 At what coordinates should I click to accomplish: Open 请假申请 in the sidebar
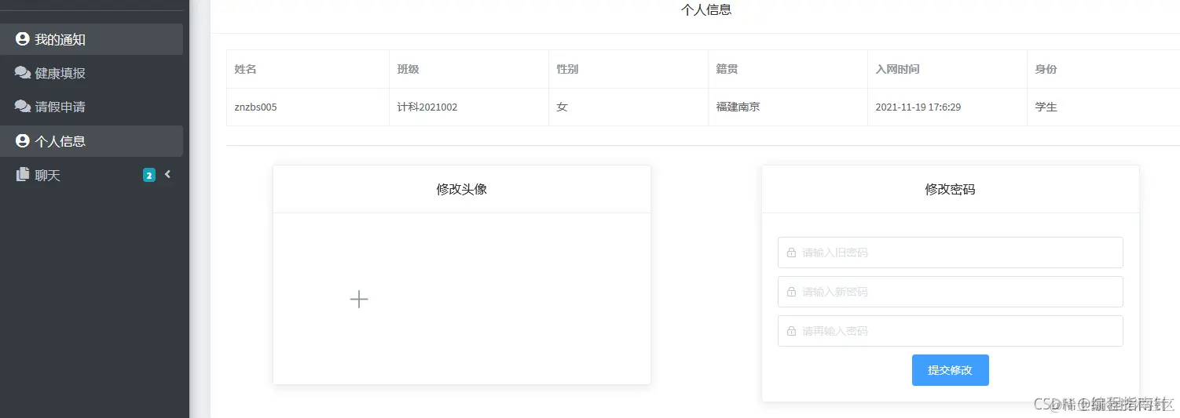[x=91, y=107]
